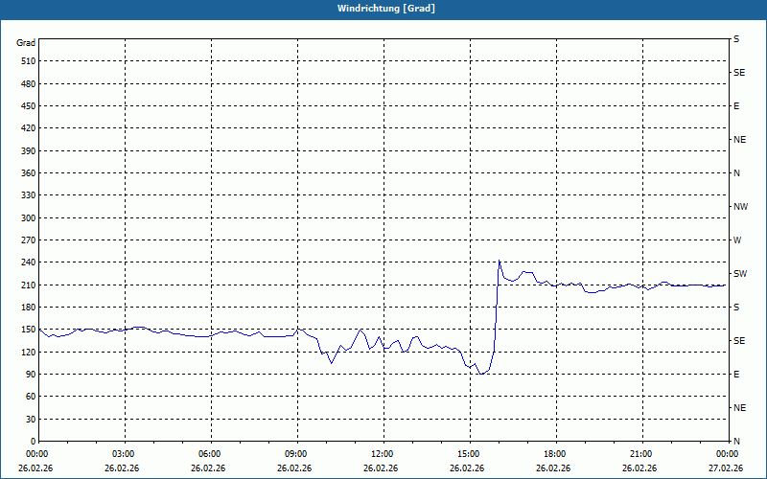The image size is (767, 479).
Task: Click the NE compass label at 390 degrees
Action: [x=739, y=140]
